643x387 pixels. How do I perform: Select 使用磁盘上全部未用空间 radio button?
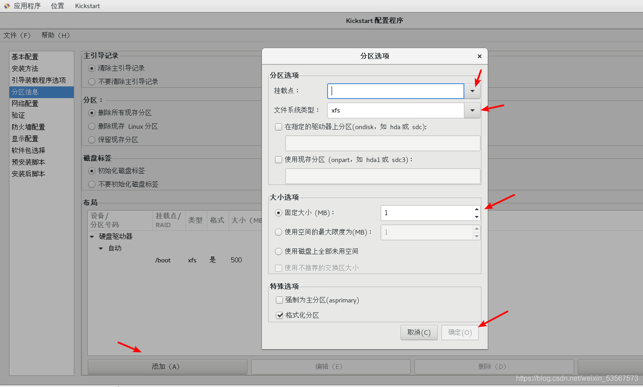tap(279, 252)
